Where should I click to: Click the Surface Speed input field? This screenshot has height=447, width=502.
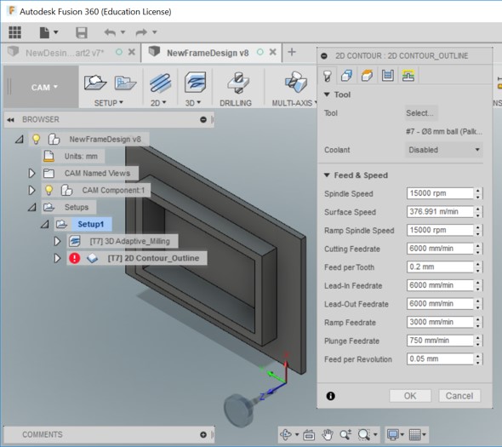point(440,212)
